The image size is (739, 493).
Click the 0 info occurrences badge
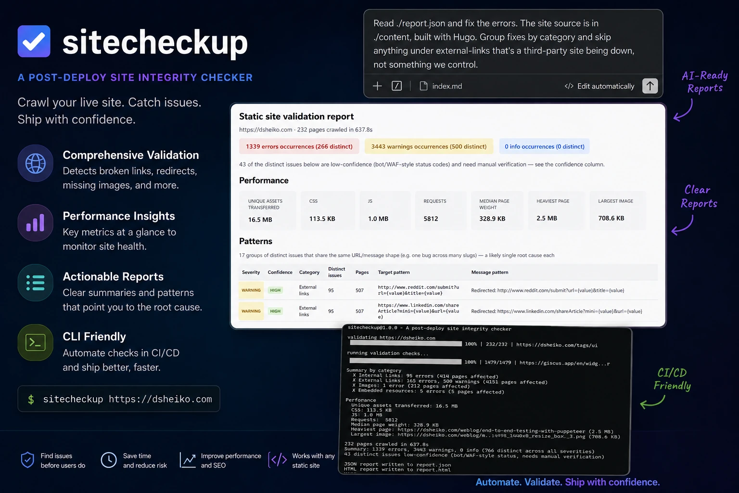[544, 146]
